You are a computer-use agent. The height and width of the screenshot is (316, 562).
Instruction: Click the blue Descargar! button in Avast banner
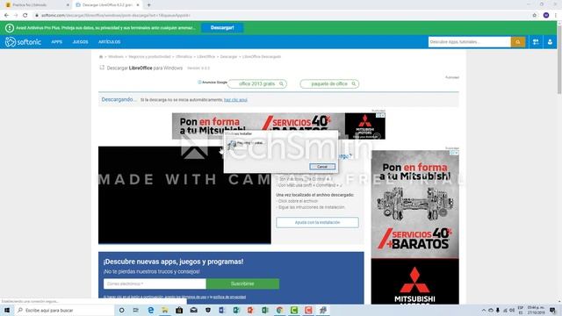point(222,27)
